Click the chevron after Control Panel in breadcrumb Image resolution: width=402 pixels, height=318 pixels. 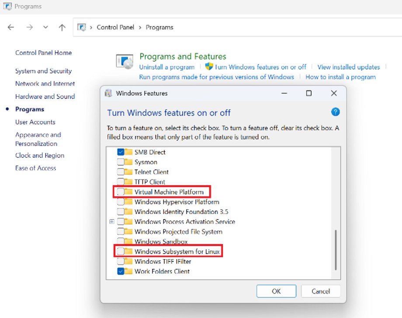coord(140,28)
